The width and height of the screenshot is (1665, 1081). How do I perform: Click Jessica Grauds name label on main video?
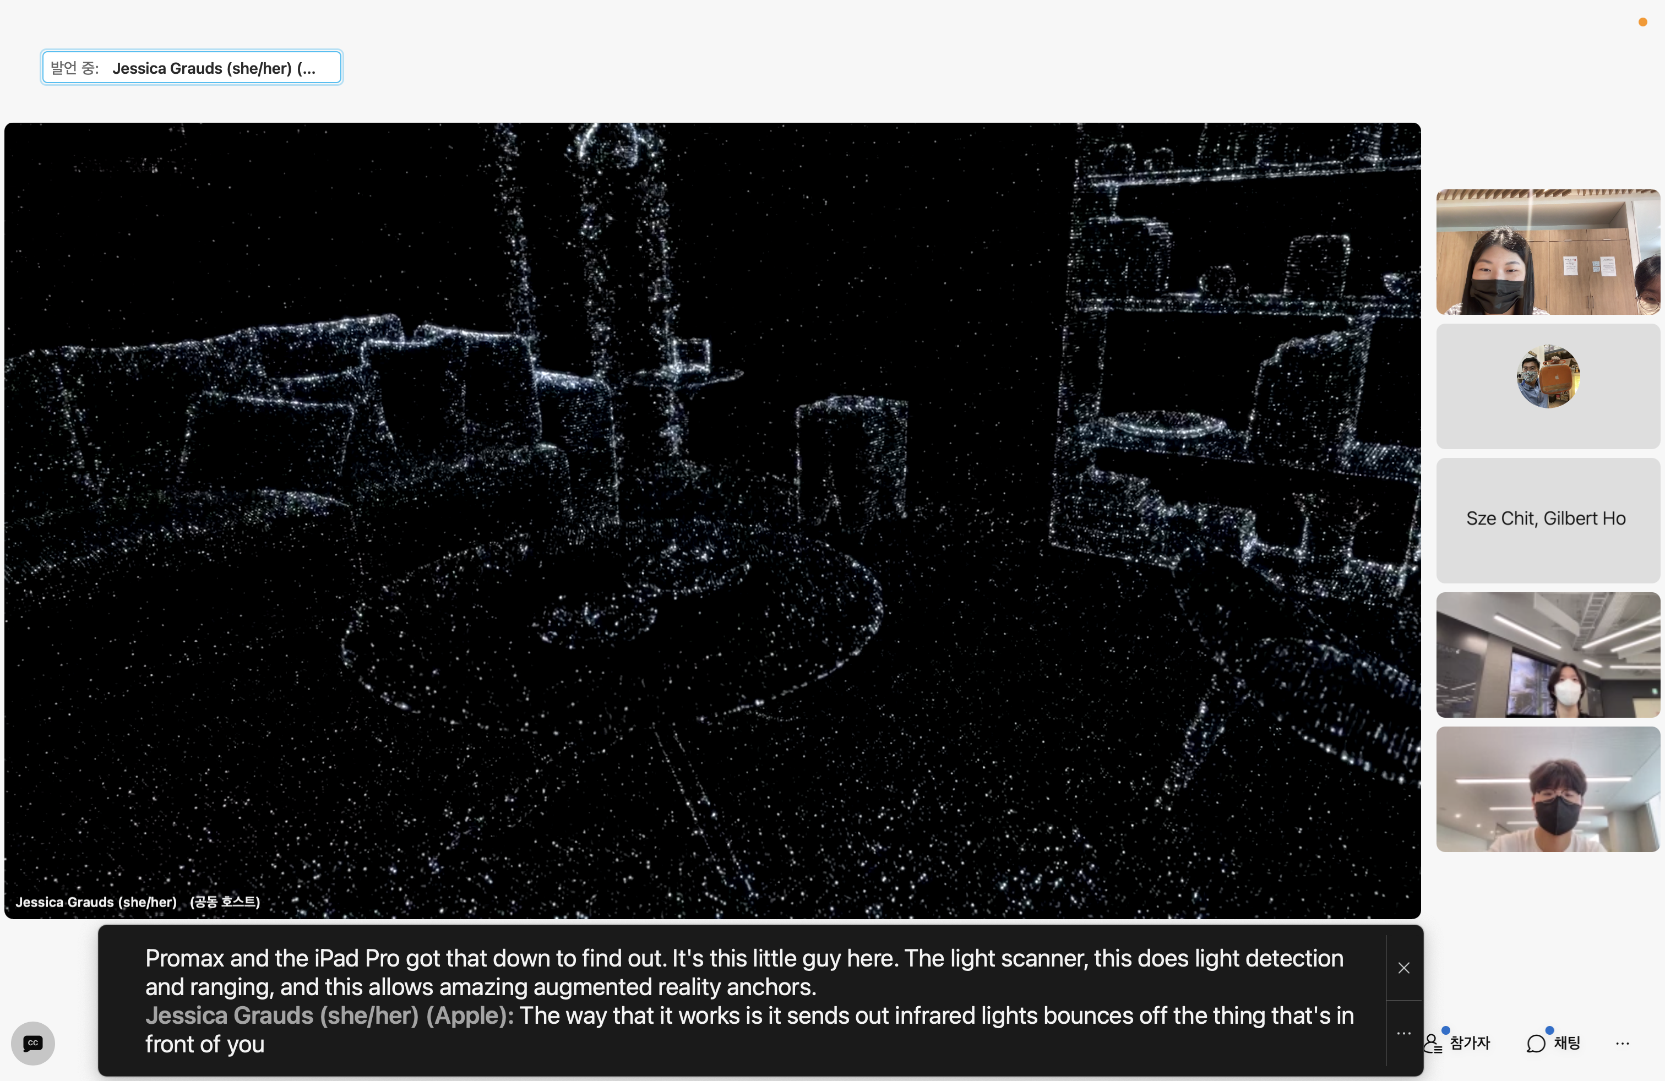[x=96, y=902]
